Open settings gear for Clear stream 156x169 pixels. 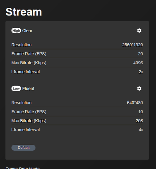pyautogui.click(x=139, y=31)
